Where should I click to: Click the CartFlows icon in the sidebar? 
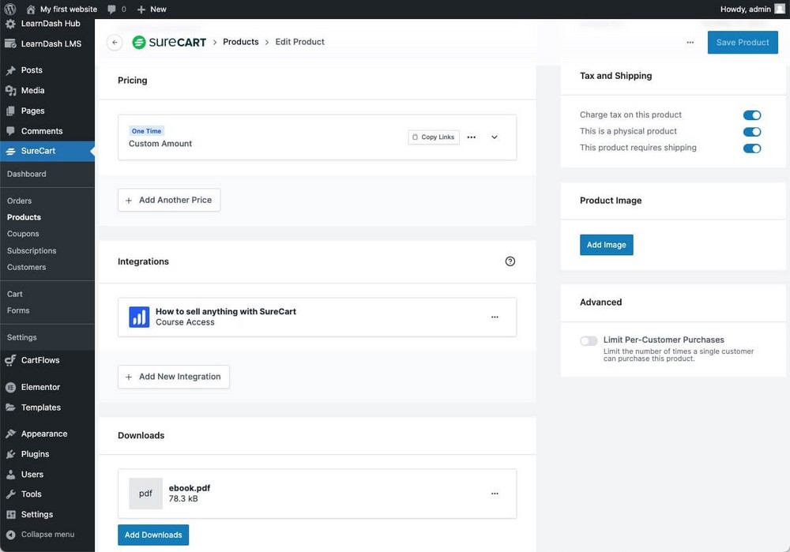[10, 360]
